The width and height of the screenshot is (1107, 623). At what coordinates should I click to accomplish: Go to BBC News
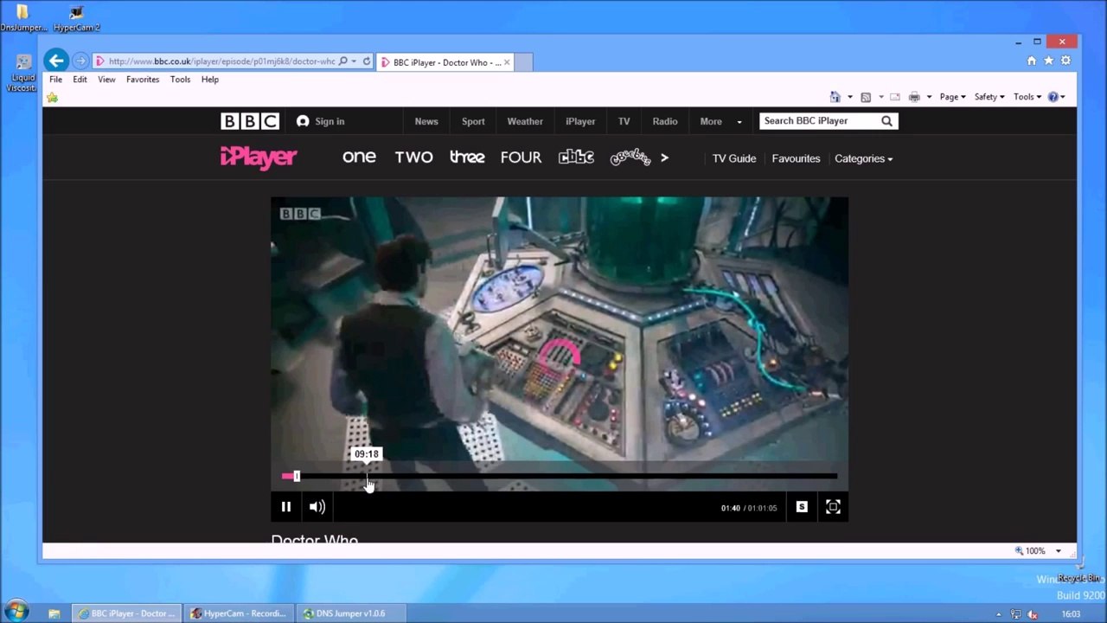426,121
